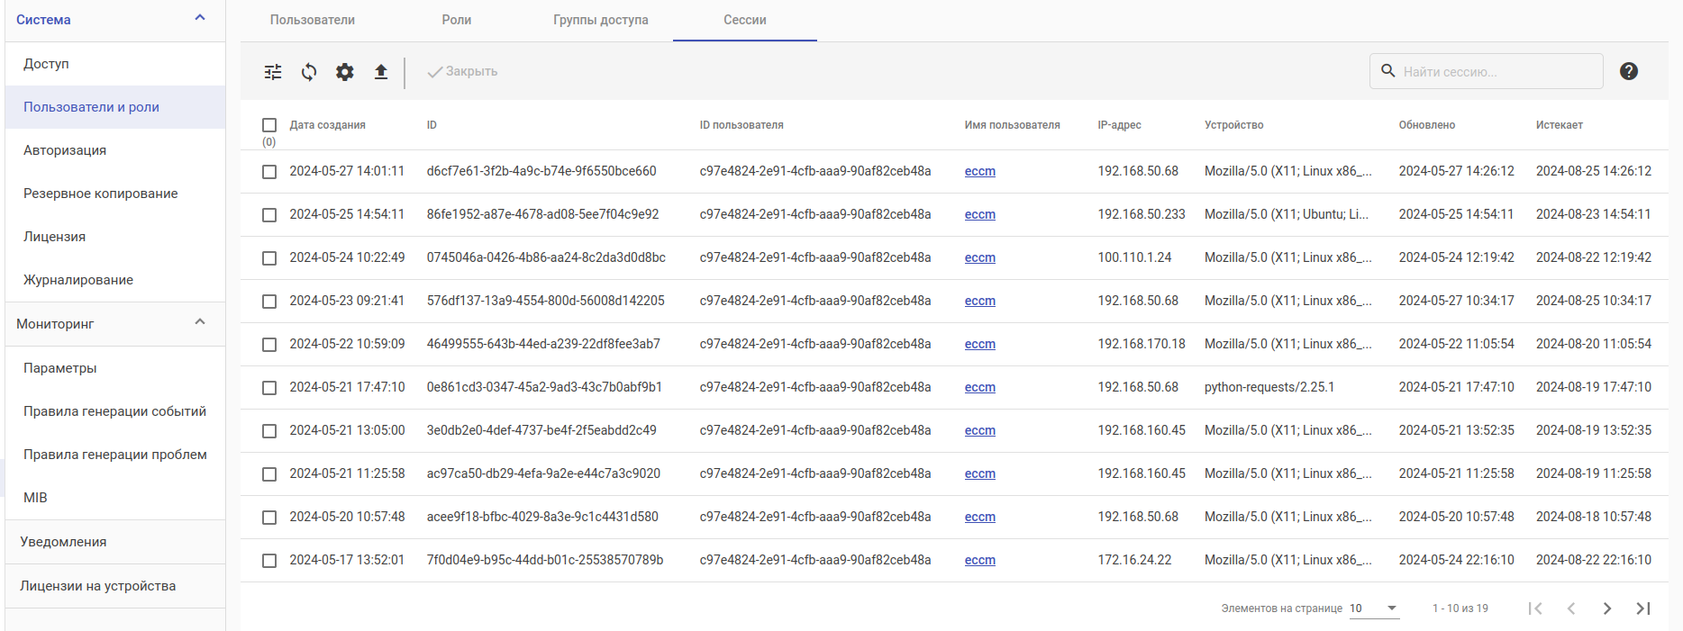Collapse the Система sidebar section
The width and height of the screenshot is (1683, 631).
pyautogui.click(x=200, y=18)
